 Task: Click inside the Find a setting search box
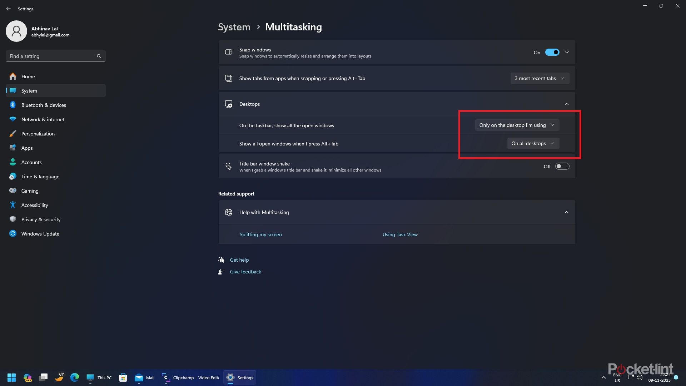point(50,56)
